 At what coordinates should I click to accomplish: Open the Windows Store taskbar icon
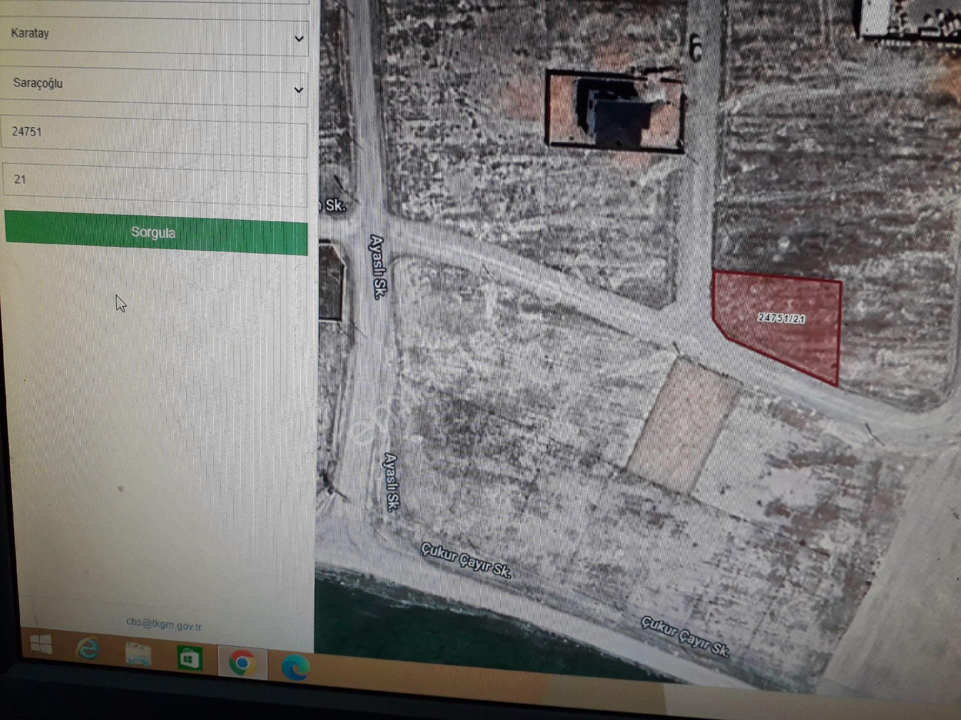[189, 658]
